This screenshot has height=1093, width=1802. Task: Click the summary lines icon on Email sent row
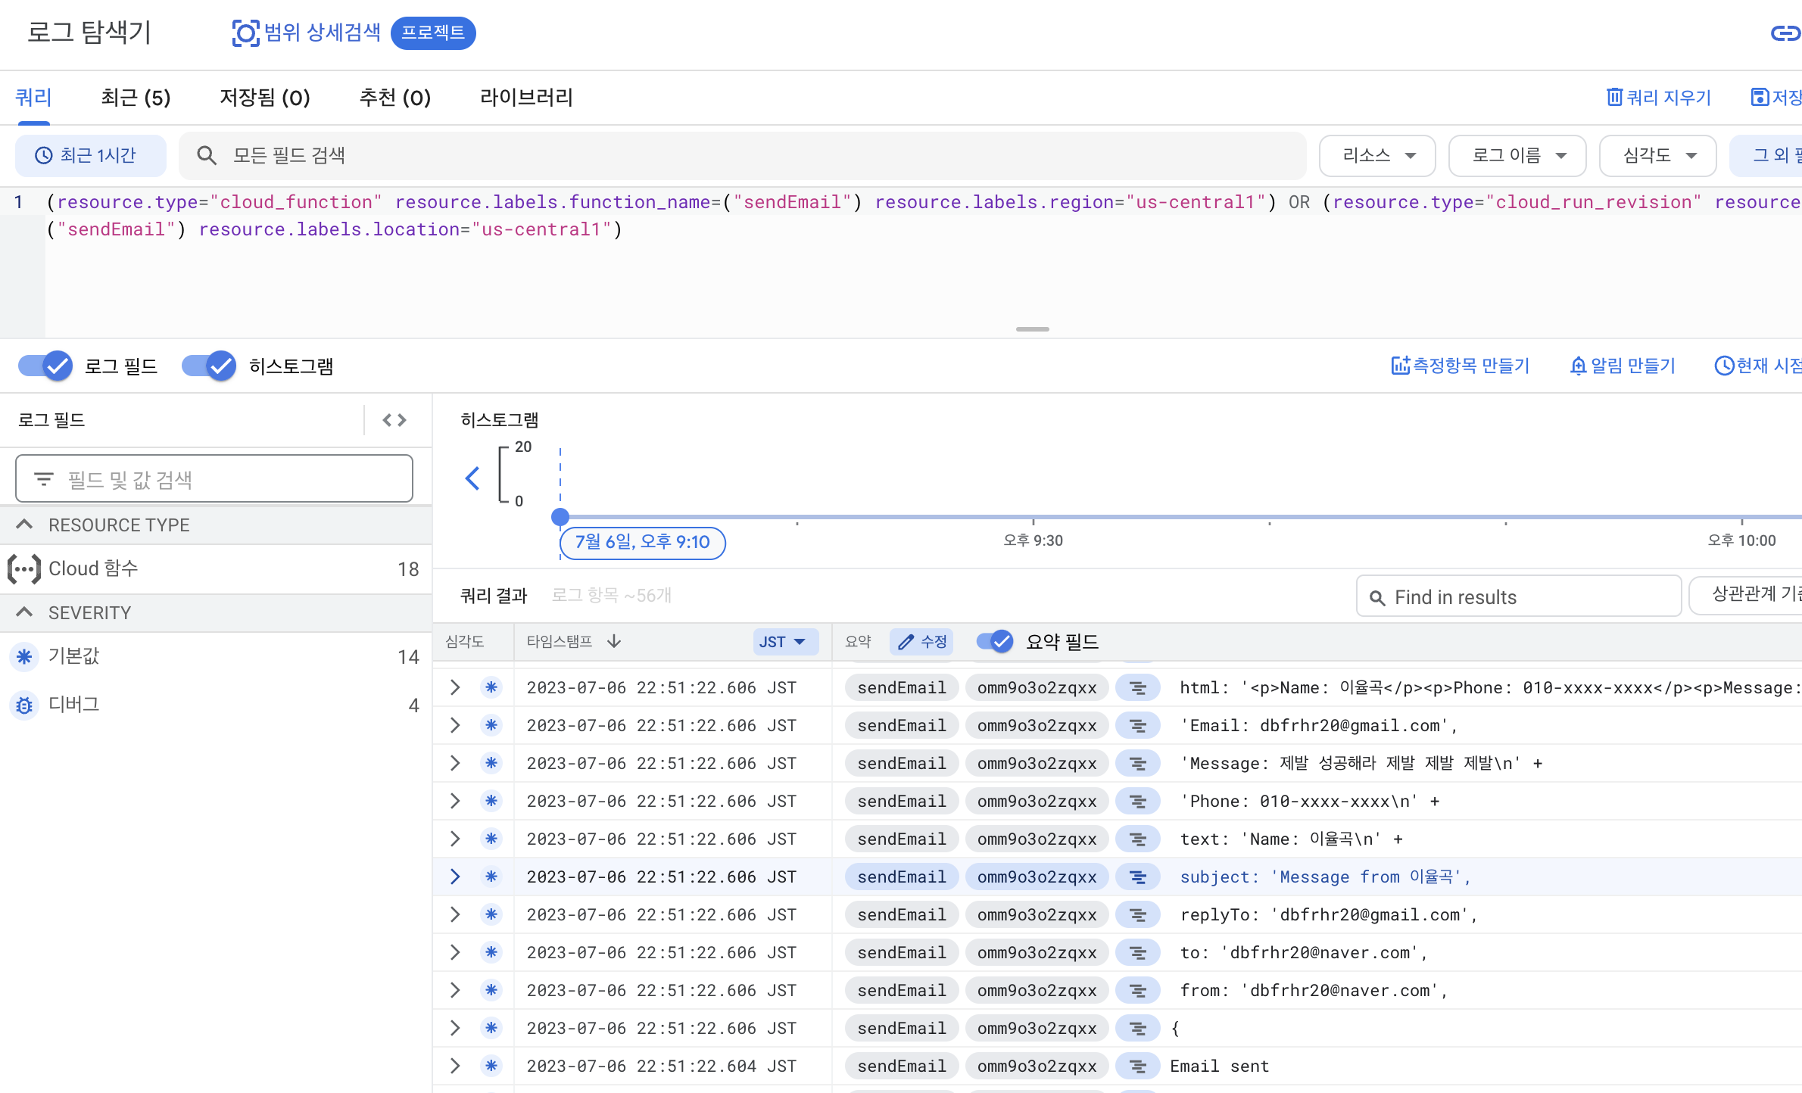(x=1137, y=1066)
